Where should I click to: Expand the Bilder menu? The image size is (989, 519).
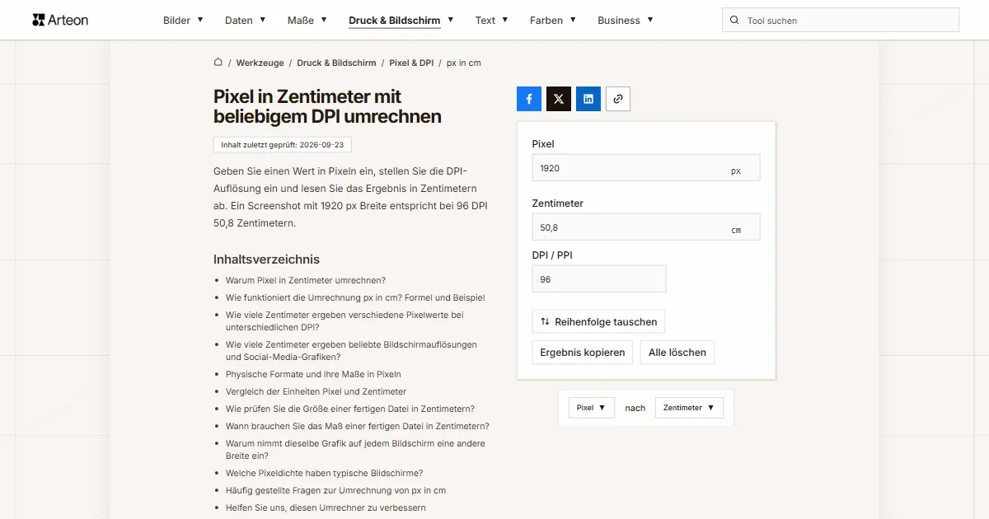[183, 20]
